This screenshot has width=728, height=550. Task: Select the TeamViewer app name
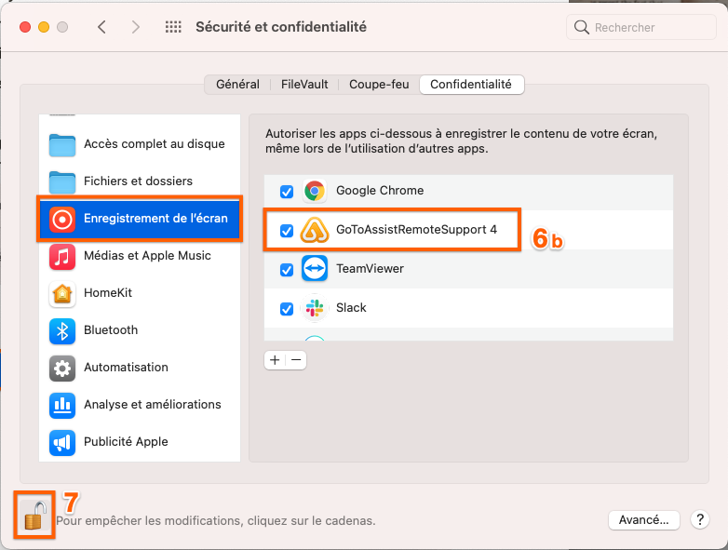tap(370, 268)
